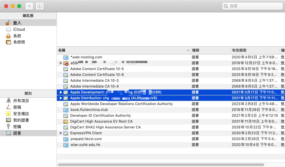
Task: Click the info toolbar button
Action: click(x=39, y=6)
